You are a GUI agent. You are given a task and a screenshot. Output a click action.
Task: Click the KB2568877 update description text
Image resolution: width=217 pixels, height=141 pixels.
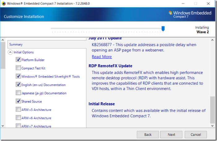[x=144, y=47]
